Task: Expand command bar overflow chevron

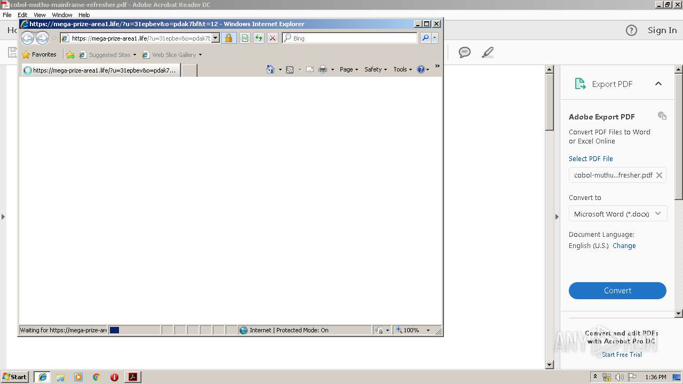Action: click(x=437, y=66)
